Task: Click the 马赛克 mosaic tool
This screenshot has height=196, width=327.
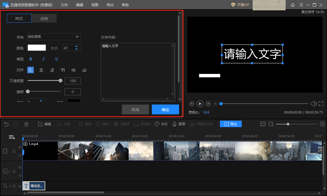Action: (122, 124)
